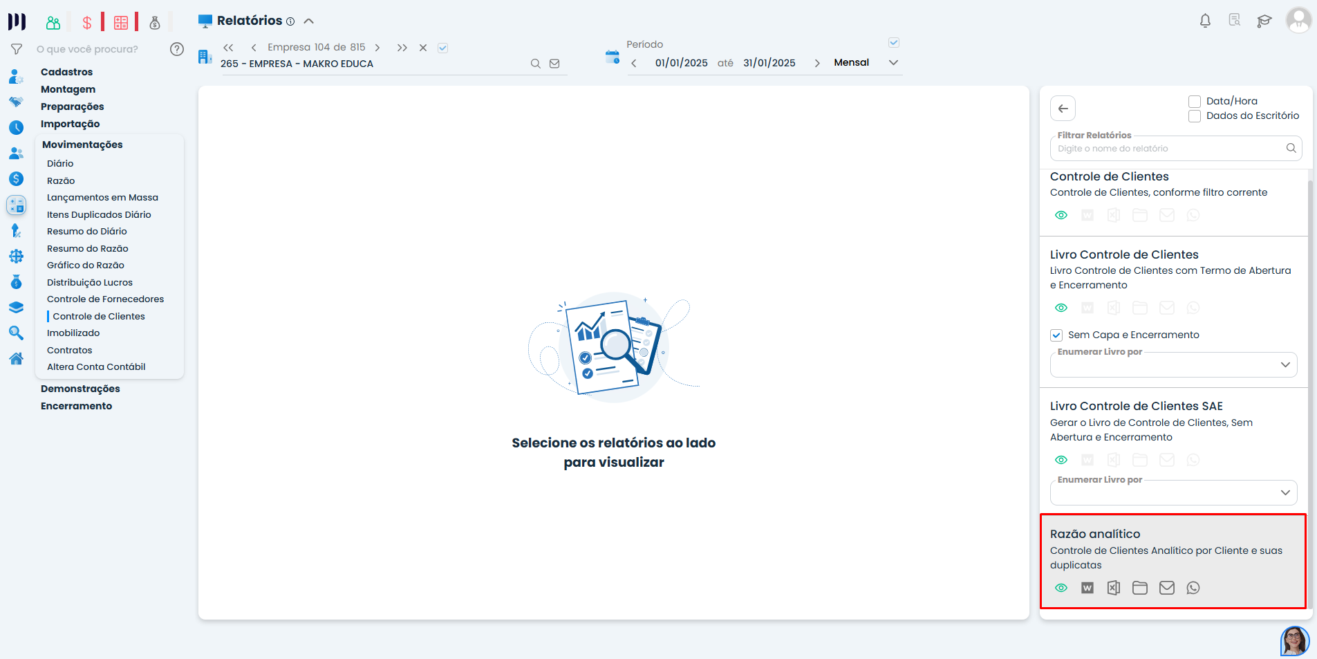
Task: Open the period calendar icon
Action: click(613, 57)
